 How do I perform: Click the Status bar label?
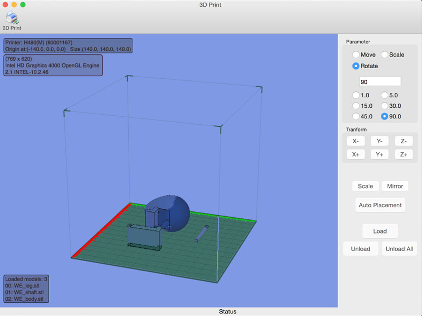227,311
